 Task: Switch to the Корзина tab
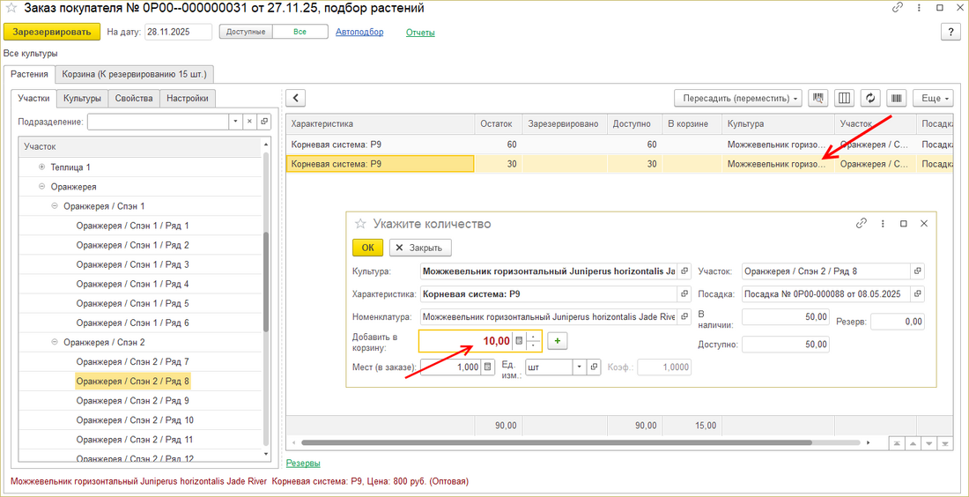point(137,74)
